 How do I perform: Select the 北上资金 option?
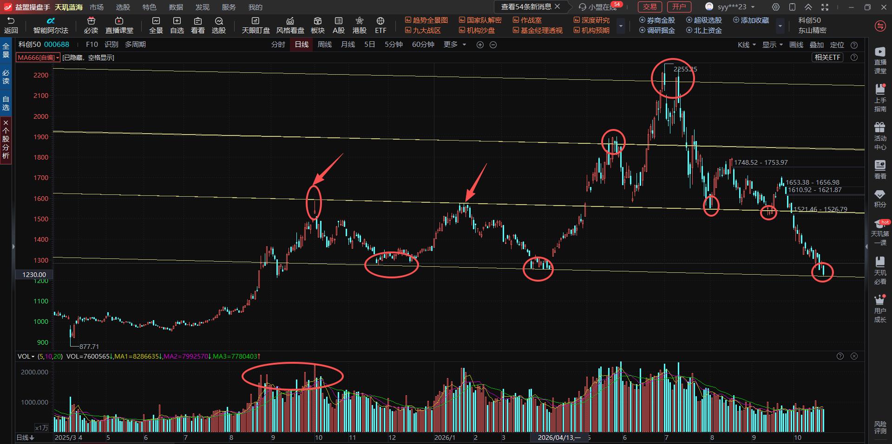(704, 31)
